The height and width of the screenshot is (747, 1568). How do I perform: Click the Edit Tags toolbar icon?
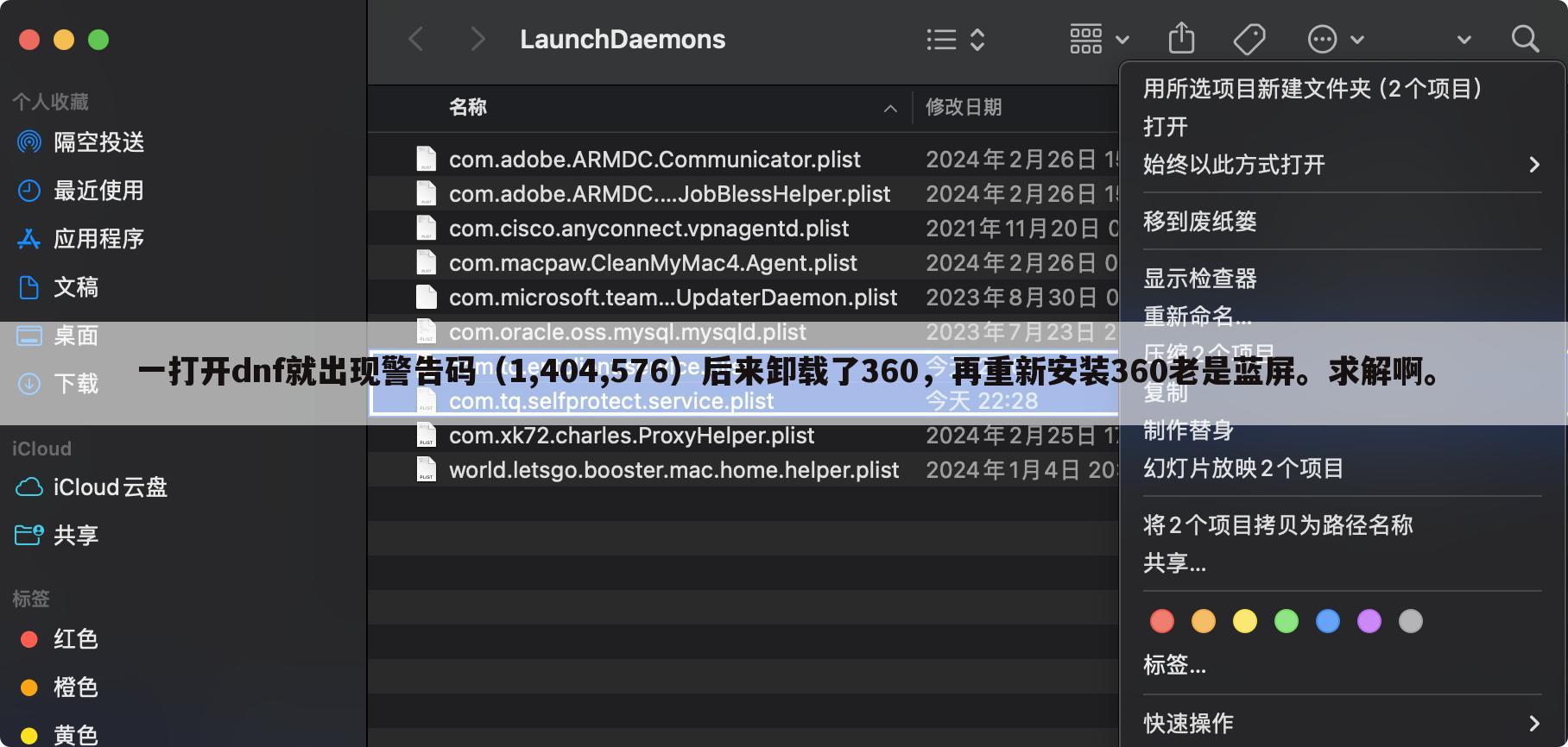1249,40
